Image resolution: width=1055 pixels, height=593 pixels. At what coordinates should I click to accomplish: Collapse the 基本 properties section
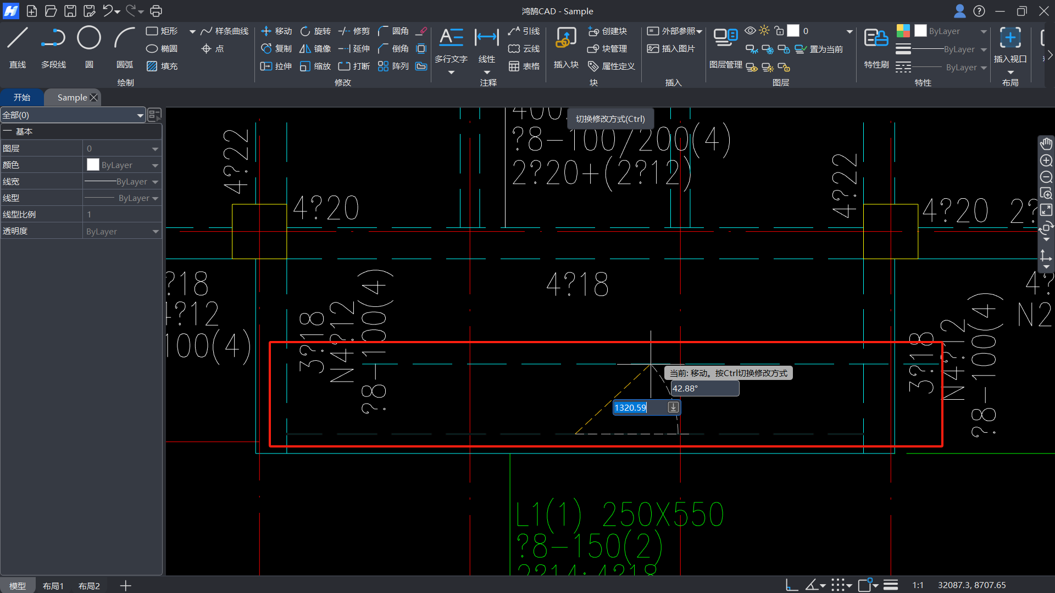[8, 132]
